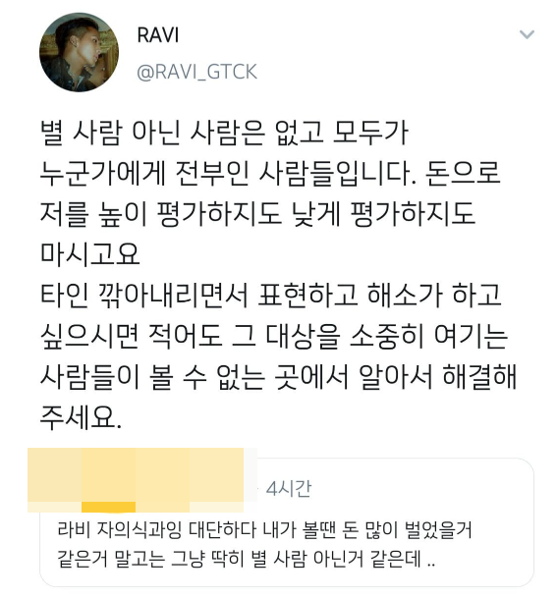The image size is (557, 598).
Task: Open RAVI's round profile photo
Action: [x=80, y=52]
